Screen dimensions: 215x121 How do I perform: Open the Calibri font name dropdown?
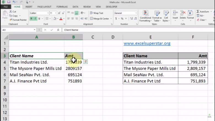coord(47,13)
